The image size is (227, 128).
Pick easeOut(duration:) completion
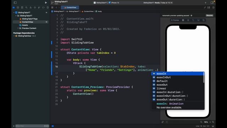(177, 100)
